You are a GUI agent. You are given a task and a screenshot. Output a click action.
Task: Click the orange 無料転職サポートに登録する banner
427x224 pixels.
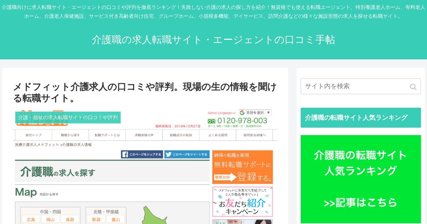(x=243, y=167)
